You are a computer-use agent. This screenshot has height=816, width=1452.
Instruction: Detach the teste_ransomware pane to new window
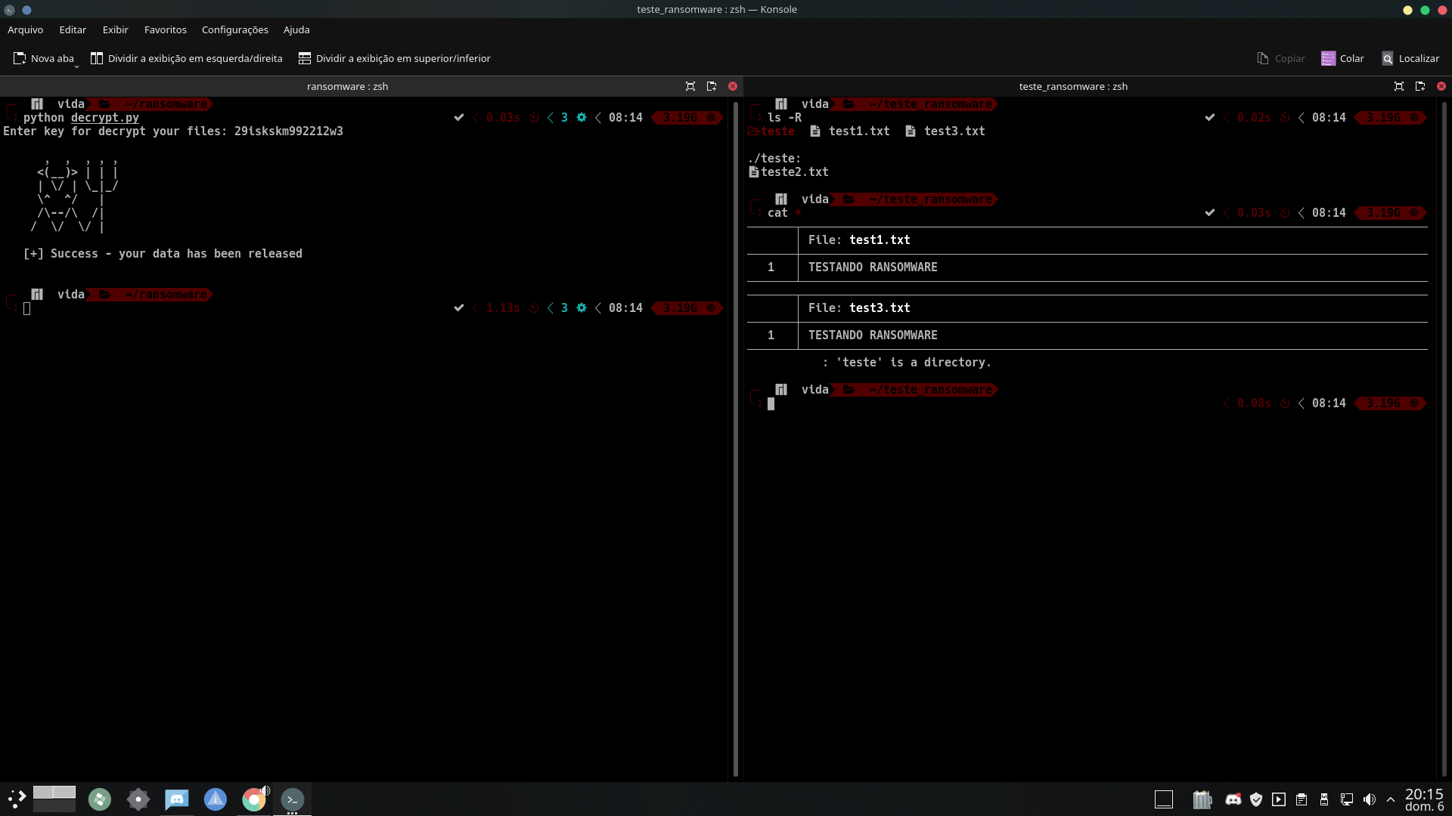pyautogui.click(x=1420, y=86)
